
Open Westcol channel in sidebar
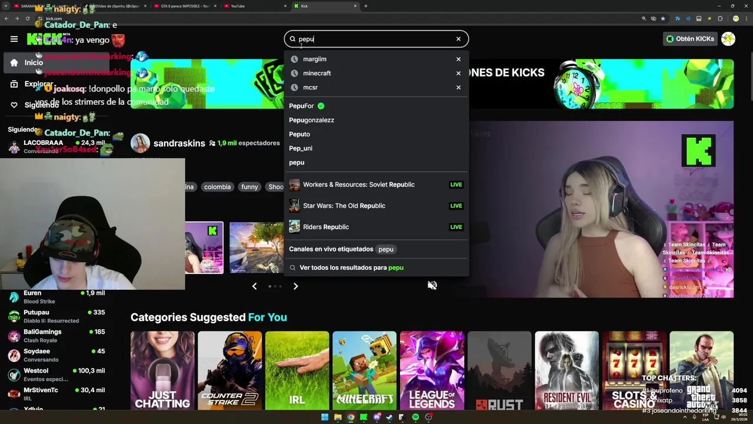pyautogui.click(x=56, y=375)
